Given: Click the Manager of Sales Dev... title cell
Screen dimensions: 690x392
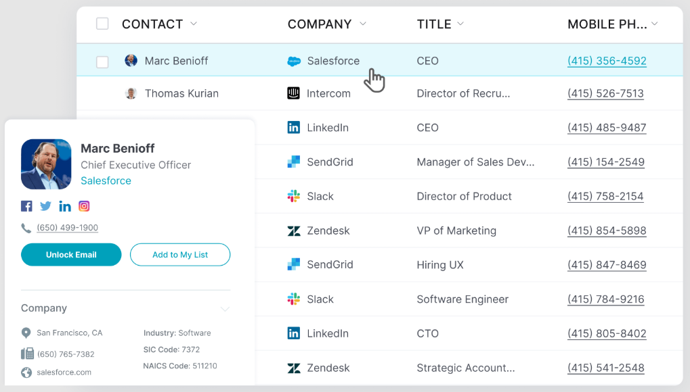Looking at the screenshot, I should pyautogui.click(x=476, y=162).
